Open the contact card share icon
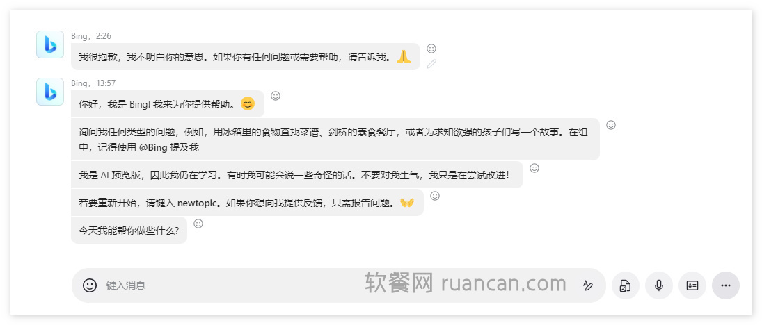Viewport: 762px width, 325px height. point(692,285)
